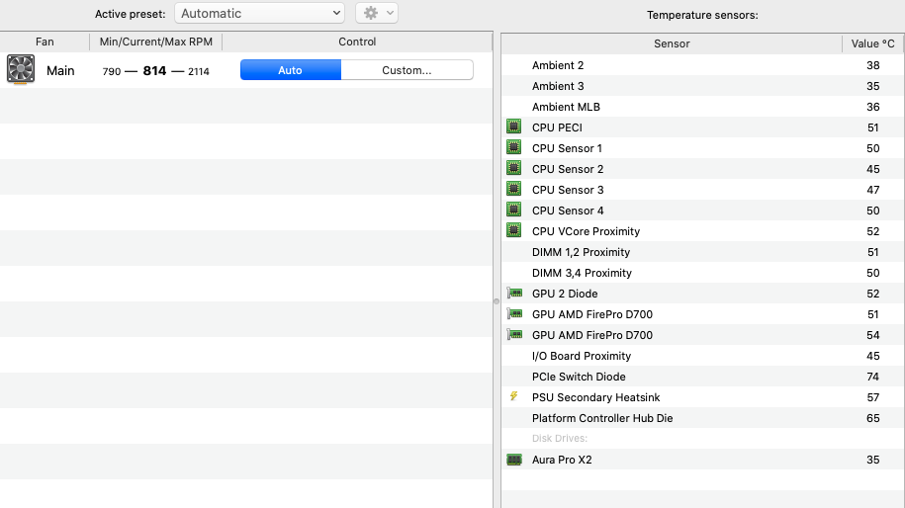Click the Value °C column header
The width and height of the screenshot is (905, 508).
click(x=872, y=43)
